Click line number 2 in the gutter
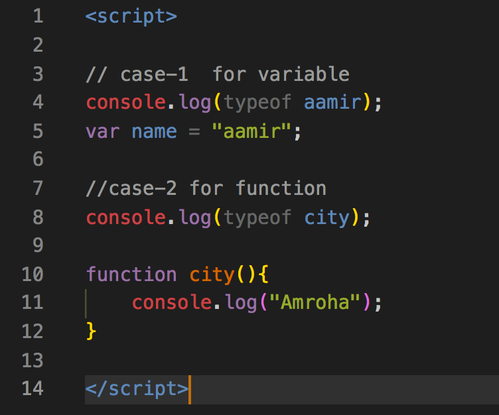 pyautogui.click(x=38, y=45)
